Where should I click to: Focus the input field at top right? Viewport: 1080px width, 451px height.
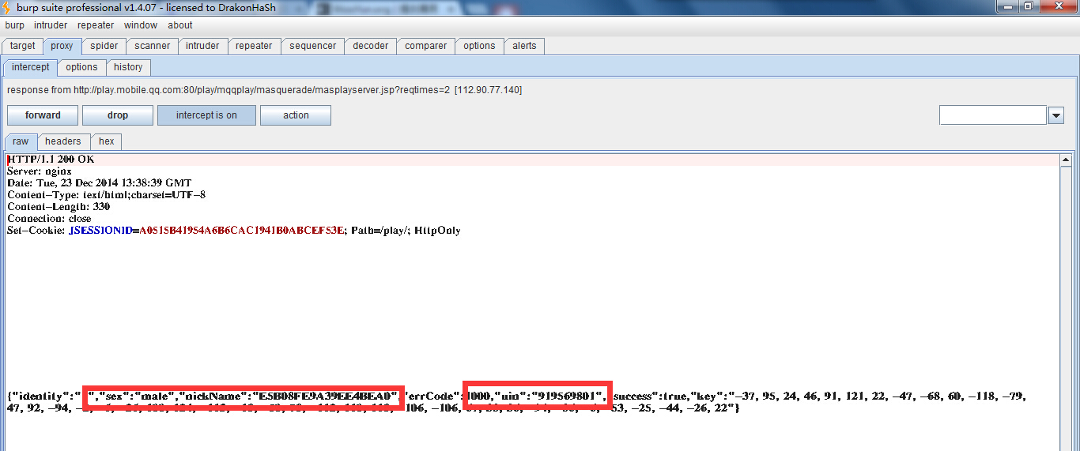(993, 115)
